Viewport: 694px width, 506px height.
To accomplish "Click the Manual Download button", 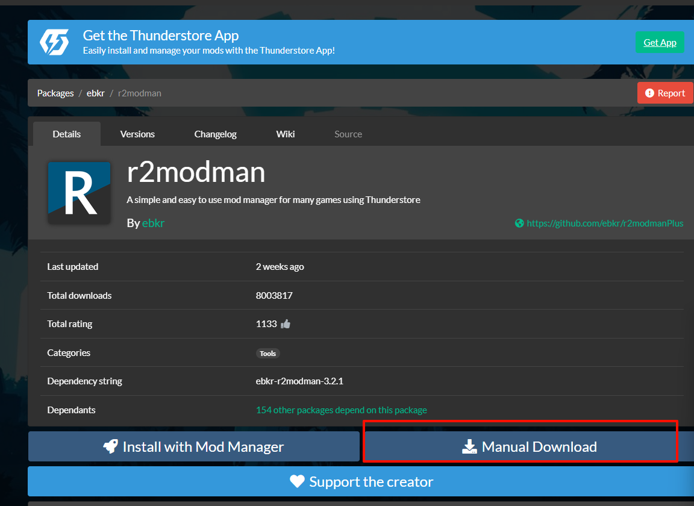I will [x=529, y=446].
